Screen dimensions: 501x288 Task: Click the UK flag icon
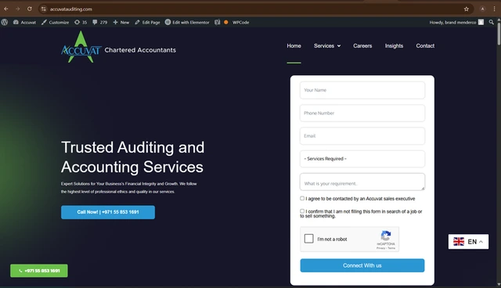(x=459, y=242)
